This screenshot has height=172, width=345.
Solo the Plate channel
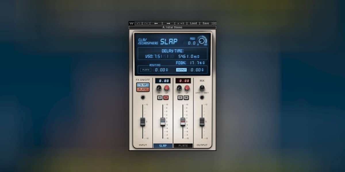point(180,98)
